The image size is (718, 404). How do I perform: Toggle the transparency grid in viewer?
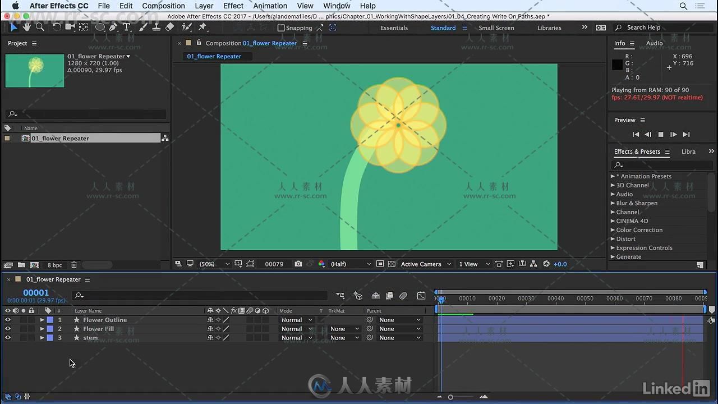point(392,264)
